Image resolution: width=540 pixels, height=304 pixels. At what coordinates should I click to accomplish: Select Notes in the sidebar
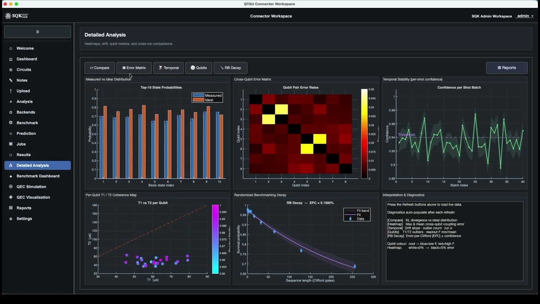pos(38,80)
